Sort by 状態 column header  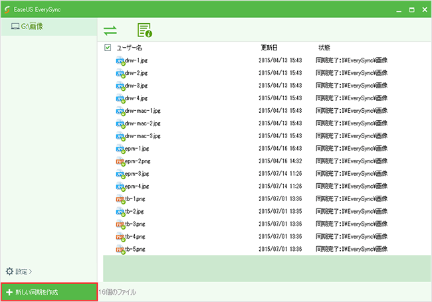[x=324, y=48]
